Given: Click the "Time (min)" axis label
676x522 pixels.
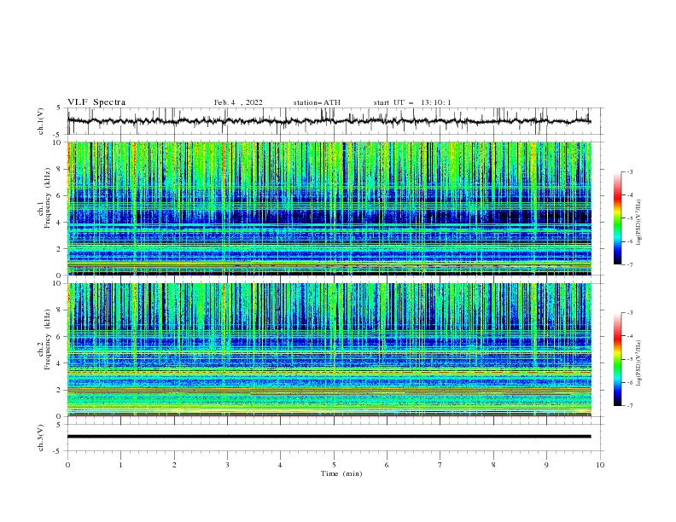Looking at the screenshot, I should coord(341,473).
